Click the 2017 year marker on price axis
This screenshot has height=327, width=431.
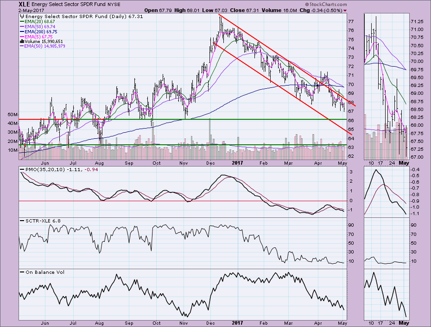pos(237,163)
